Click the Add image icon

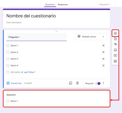pos(115,50)
